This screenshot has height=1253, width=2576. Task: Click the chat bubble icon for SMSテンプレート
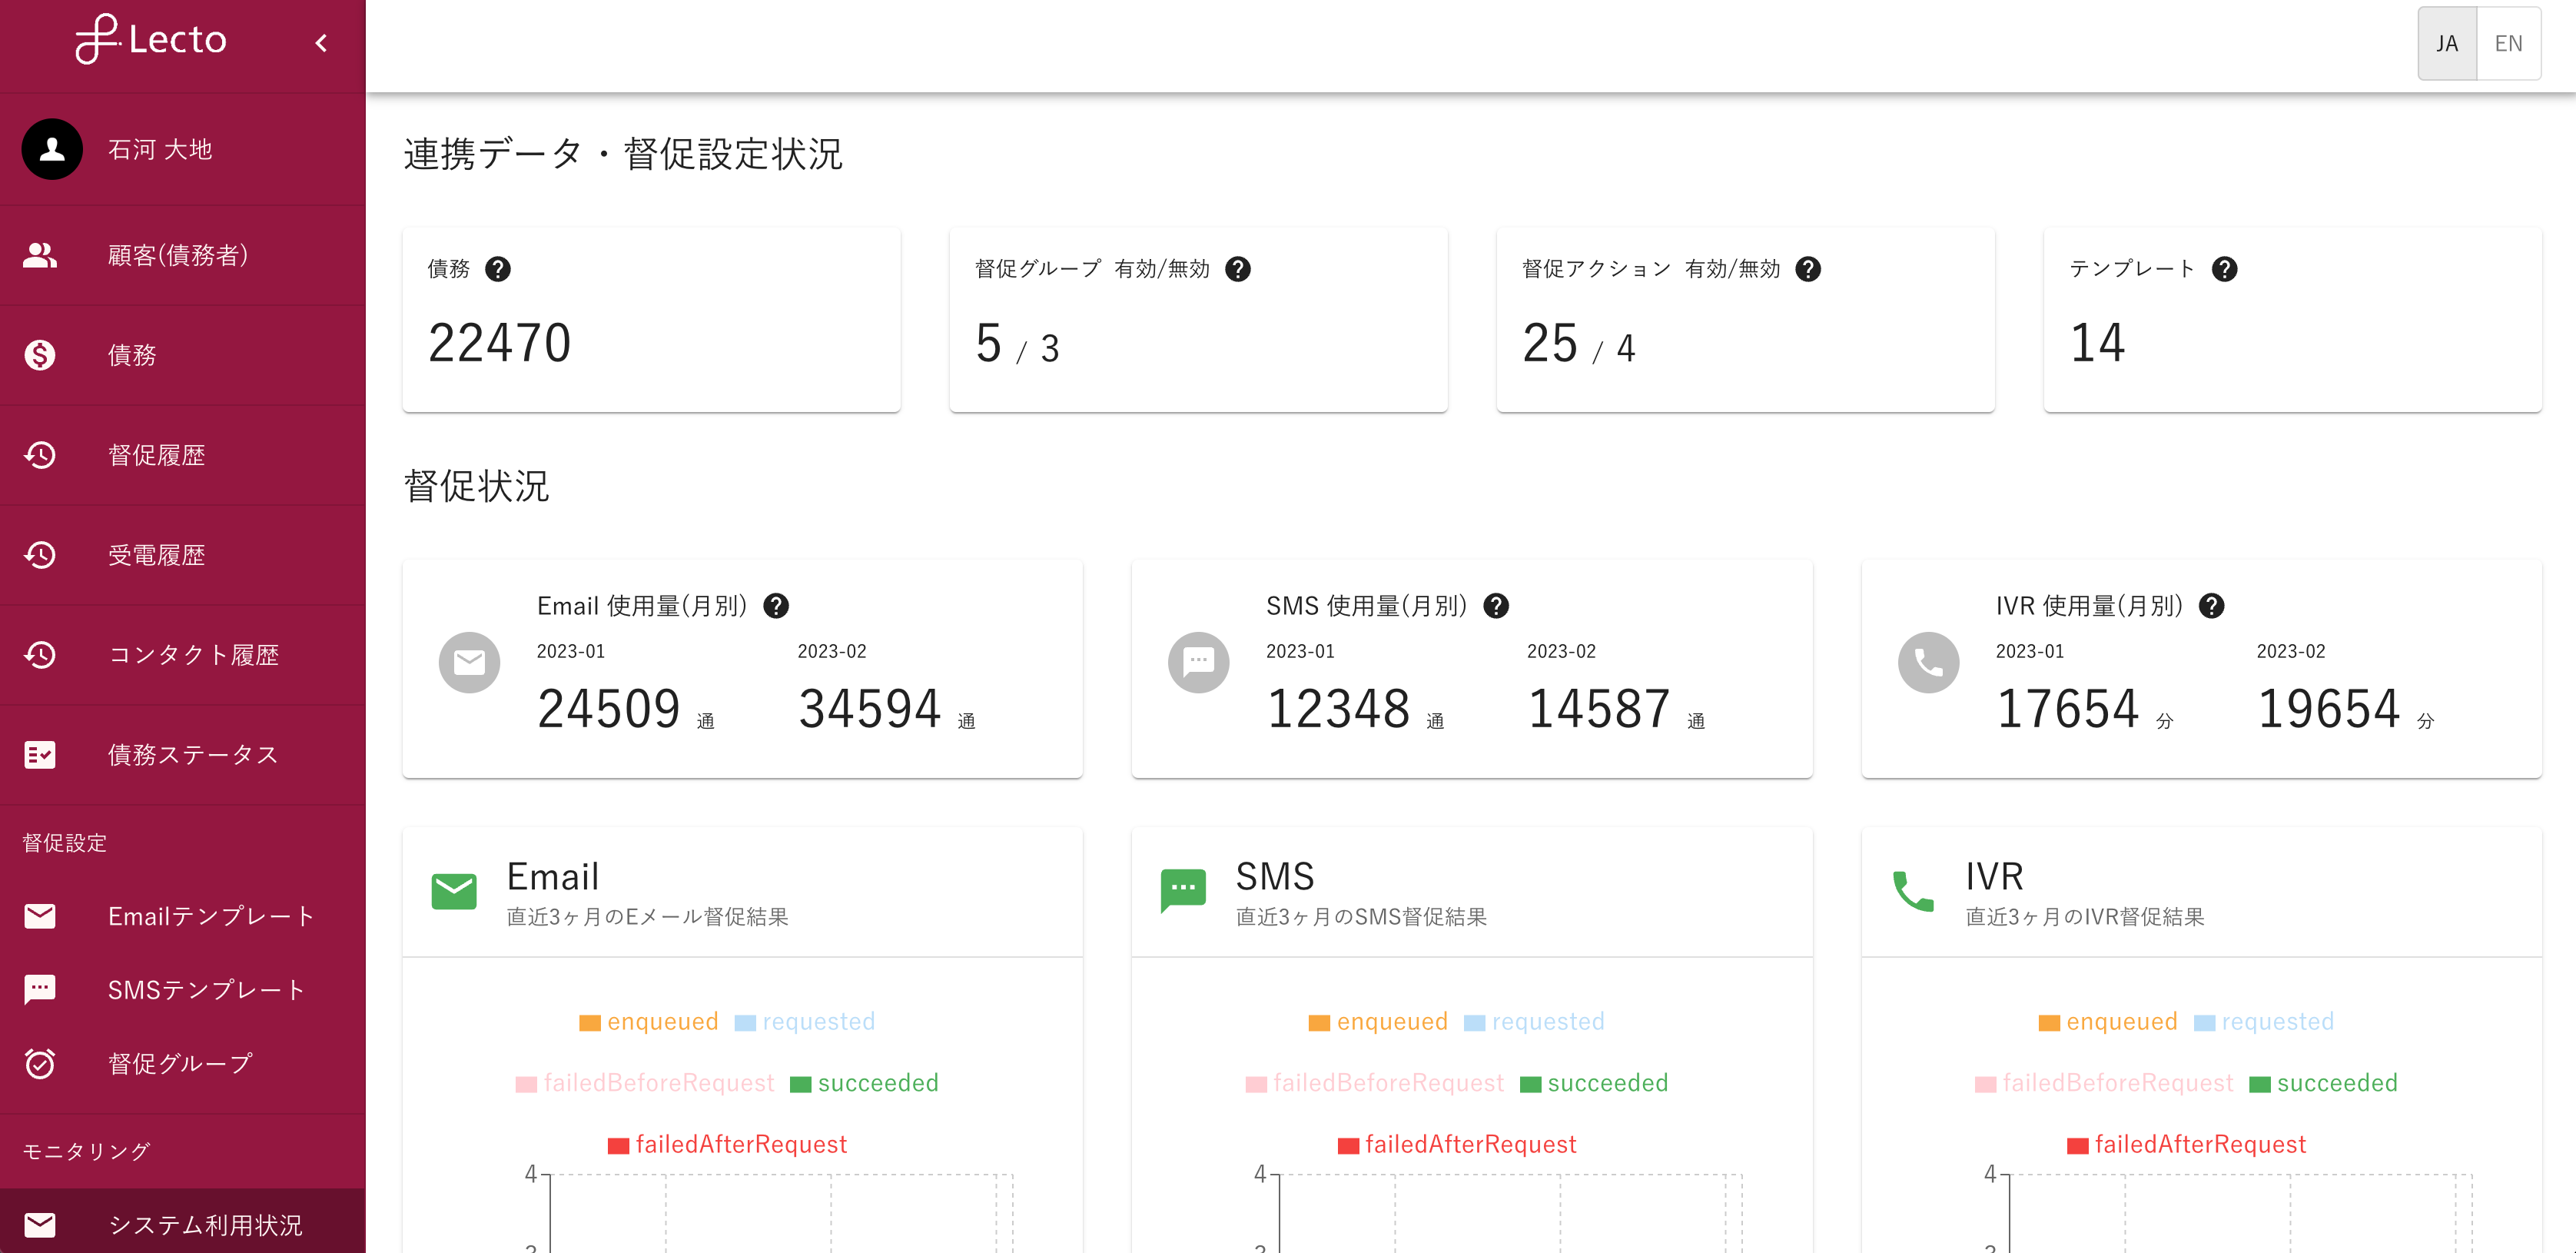40,990
